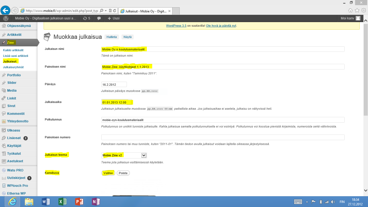Click the Poista button for cover image
The height and width of the screenshot is (207, 368).
(123, 173)
